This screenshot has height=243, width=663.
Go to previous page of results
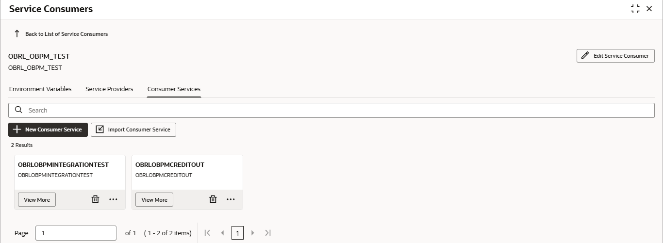pos(222,233)
